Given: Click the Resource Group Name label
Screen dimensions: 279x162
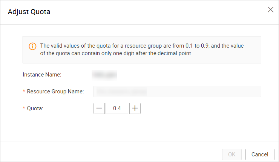Looking at the screenshot, I should (55, 91).
